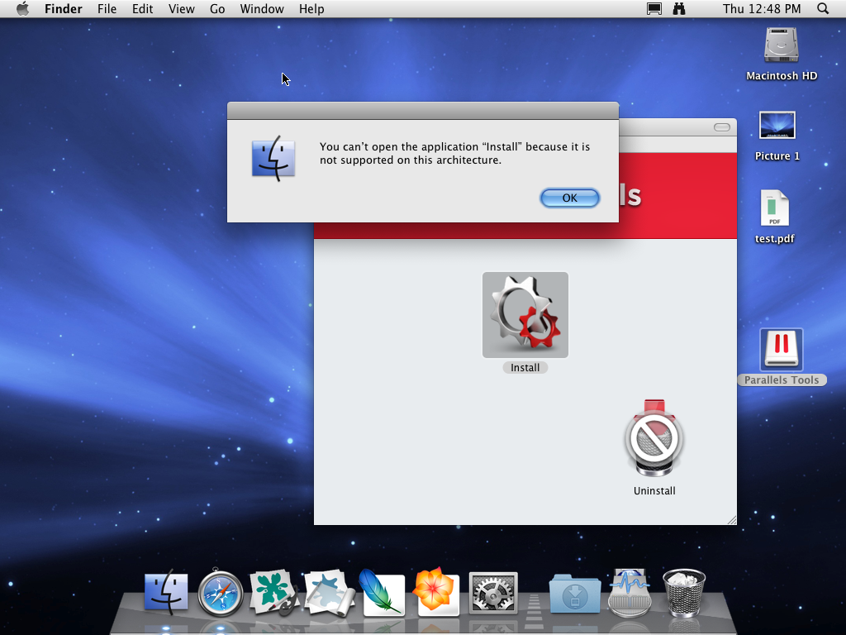The image size is (846, 635).
Task: Open the Downloads folder stack in Dock
Action: point(575,594)
